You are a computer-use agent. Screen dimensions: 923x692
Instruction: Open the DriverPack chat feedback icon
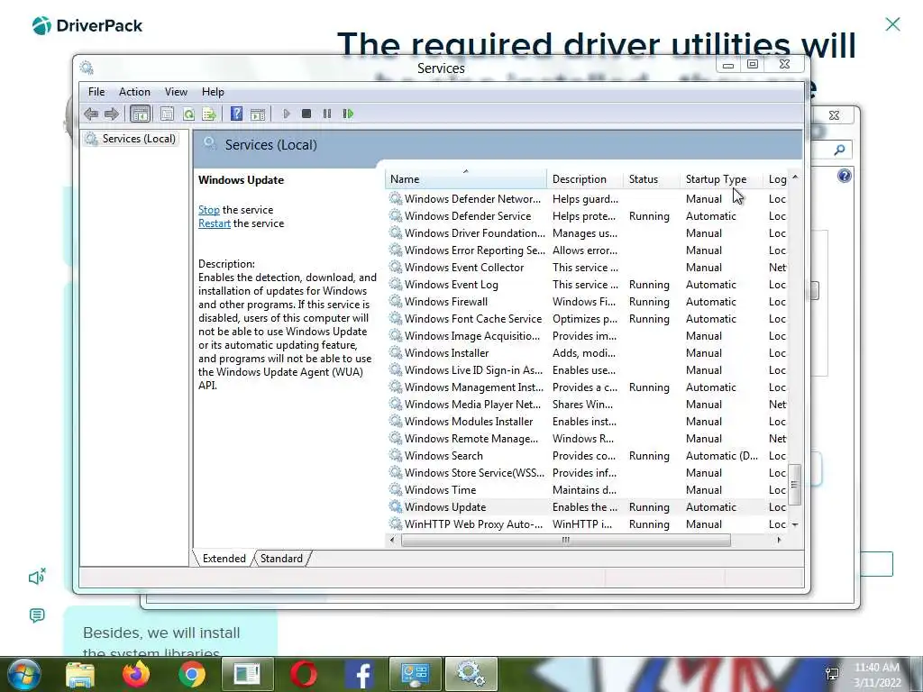(36, 615)
